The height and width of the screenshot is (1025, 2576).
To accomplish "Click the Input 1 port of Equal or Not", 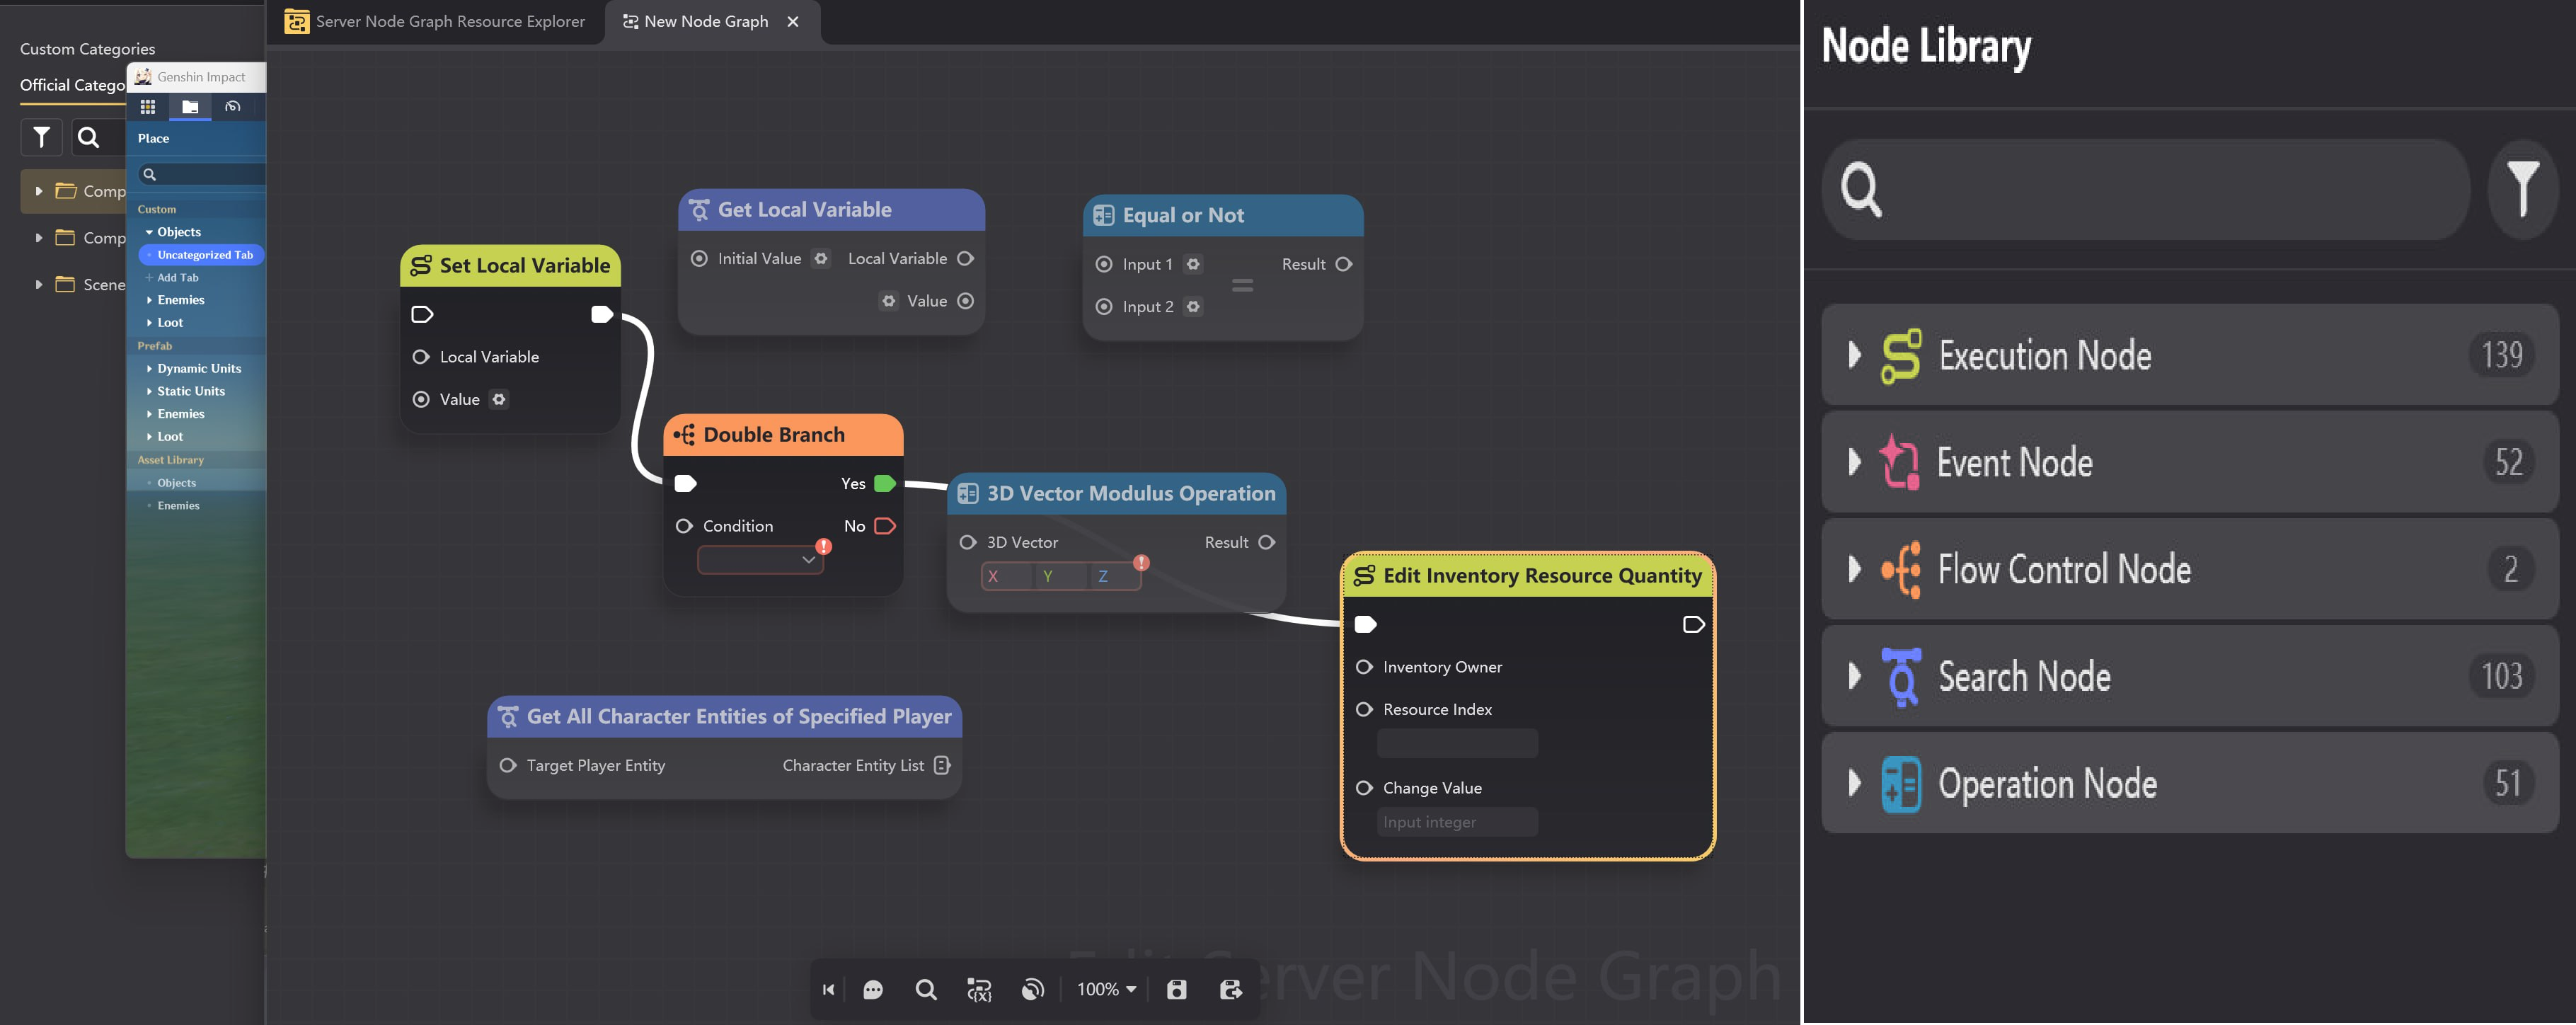I will pos(1104,264).
